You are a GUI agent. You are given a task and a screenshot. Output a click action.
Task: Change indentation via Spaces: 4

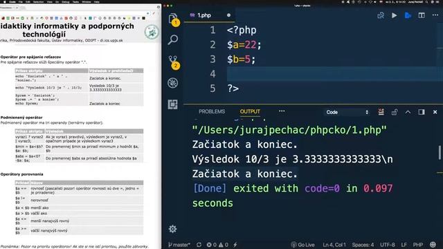363,245
